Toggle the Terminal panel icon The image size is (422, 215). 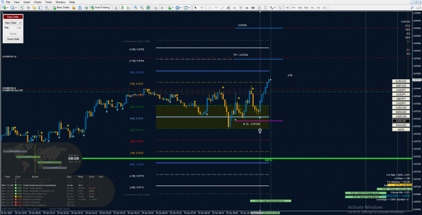pos(41,8)
